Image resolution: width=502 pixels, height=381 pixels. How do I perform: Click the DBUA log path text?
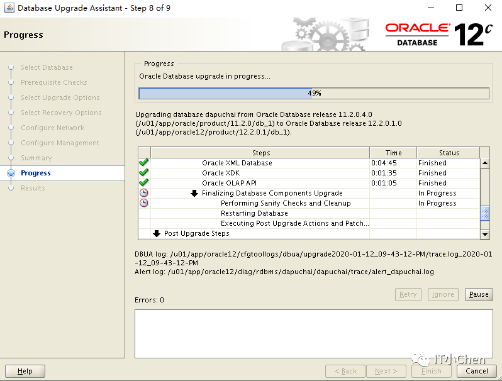tap(313, 258)
